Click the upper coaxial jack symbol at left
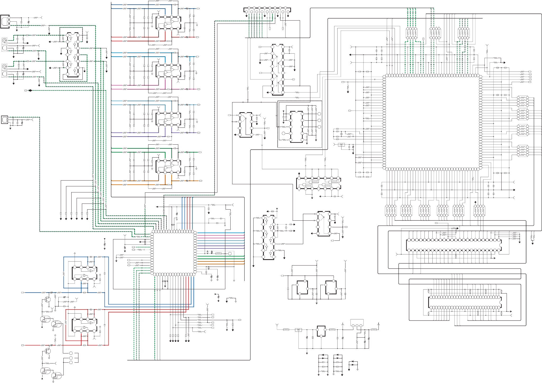542x383 pixels. click(x=4, y=40)
